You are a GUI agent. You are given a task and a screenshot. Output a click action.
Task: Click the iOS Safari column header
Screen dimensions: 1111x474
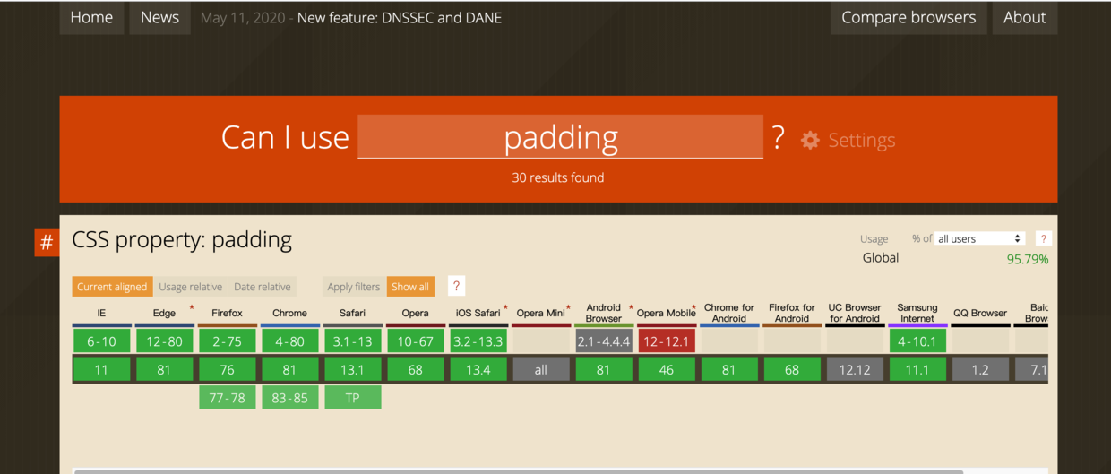(x=478, y=313)
